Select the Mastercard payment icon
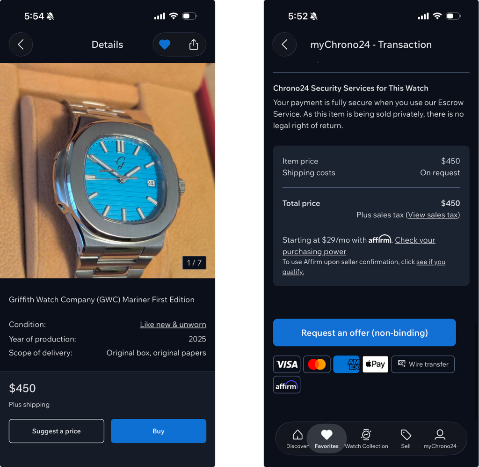The width and height of the screenshot is (479, 467). point(317,364)
